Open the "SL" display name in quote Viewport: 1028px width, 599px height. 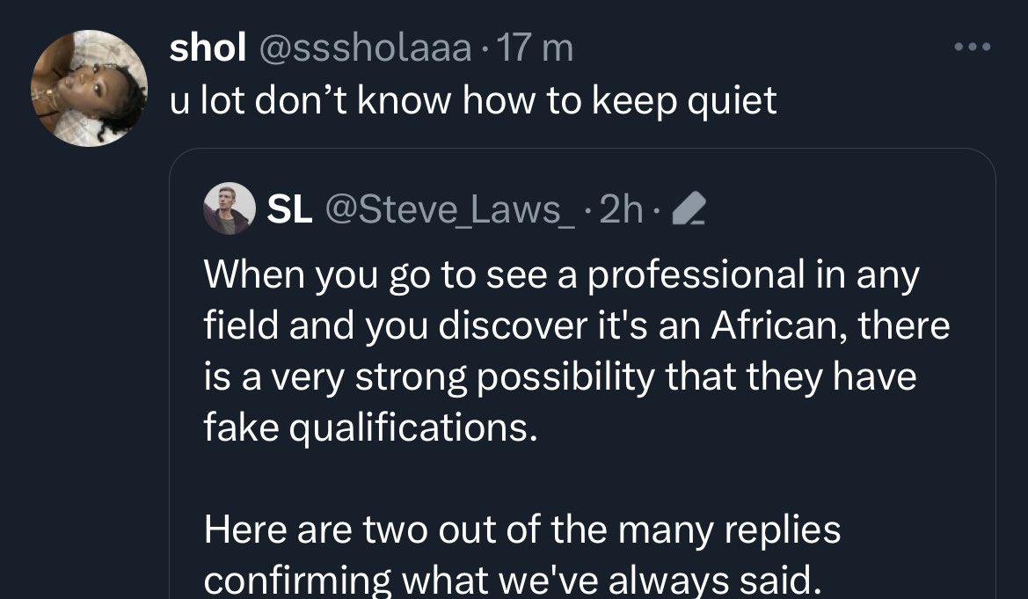click(288, 211)
